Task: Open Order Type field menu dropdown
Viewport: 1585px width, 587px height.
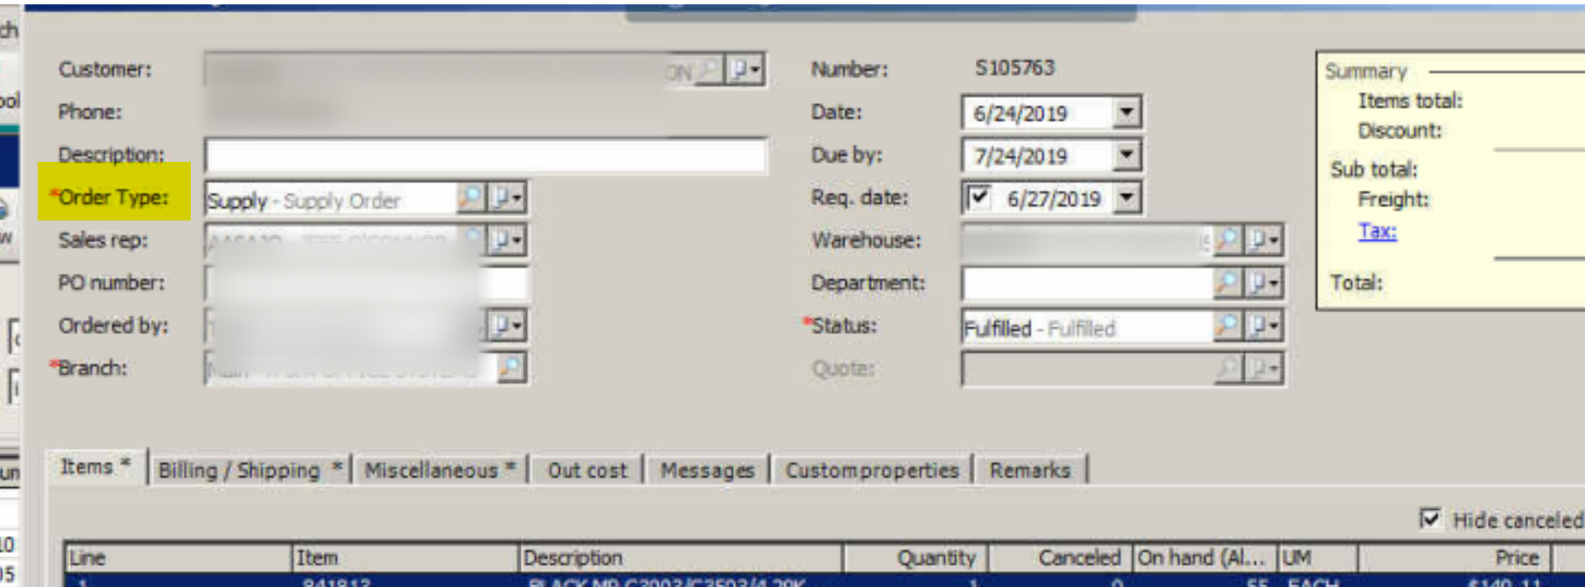Action: [507, 198]
